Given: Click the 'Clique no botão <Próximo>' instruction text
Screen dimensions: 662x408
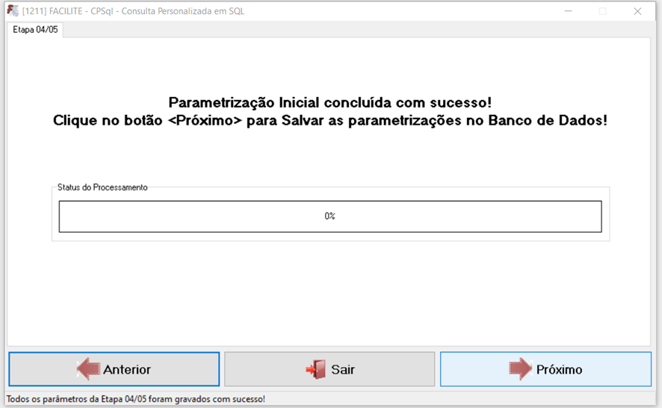Looking at the screenshot, I should (330, 120).
